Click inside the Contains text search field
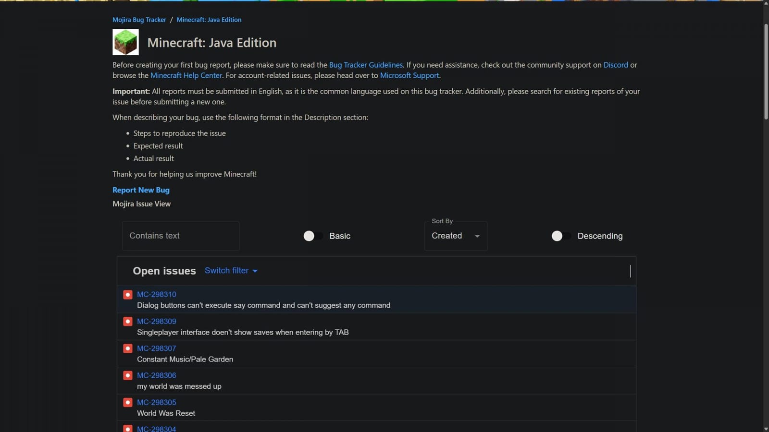The image size is (769, 432). pos(180,236)
